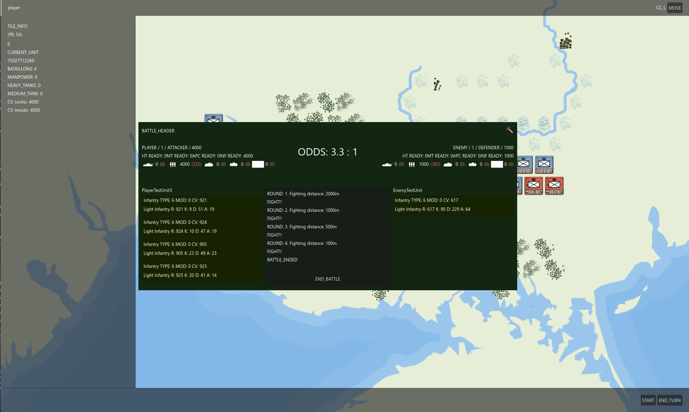Click the player tab label

(x=14, y=8)
